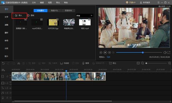The width and height of the screenshot is (172, 103).
Task: Switch to the 本地素材 tab
Action: click(40, 11)
